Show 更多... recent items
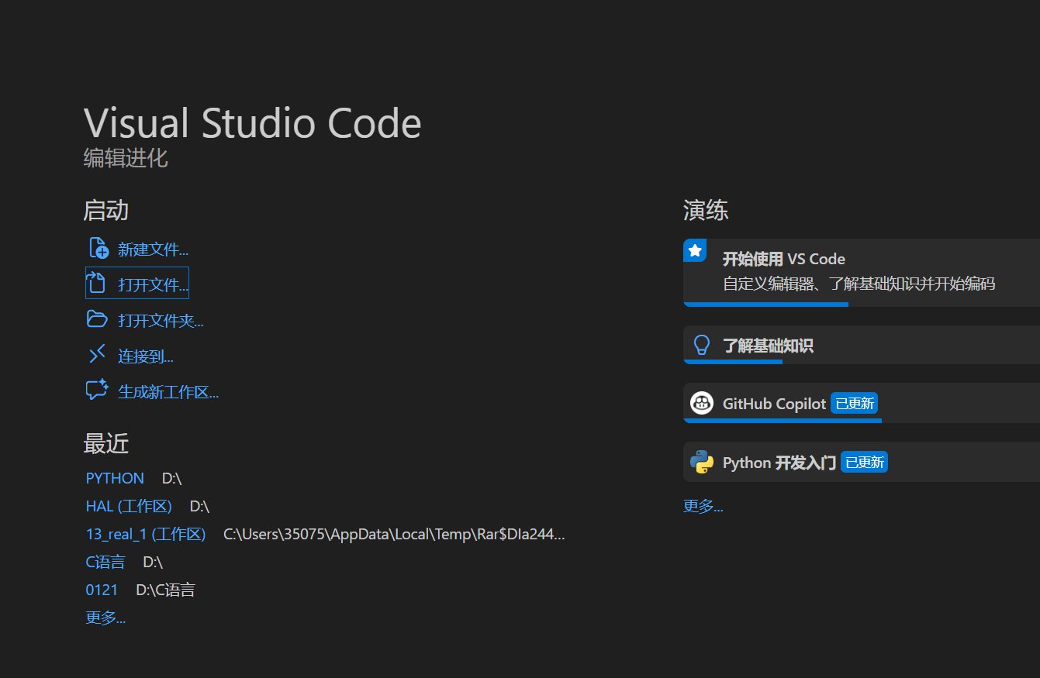Screen dimensions: 1040x678 (x=105, y=618)
